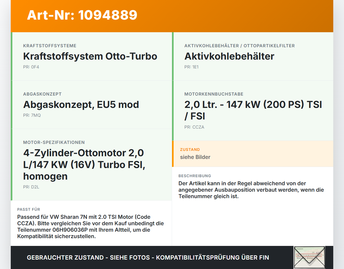This screenshot has width=344, height=269.
Task: Click the ZUSTAND label
Action: click(x=190, y=150)
